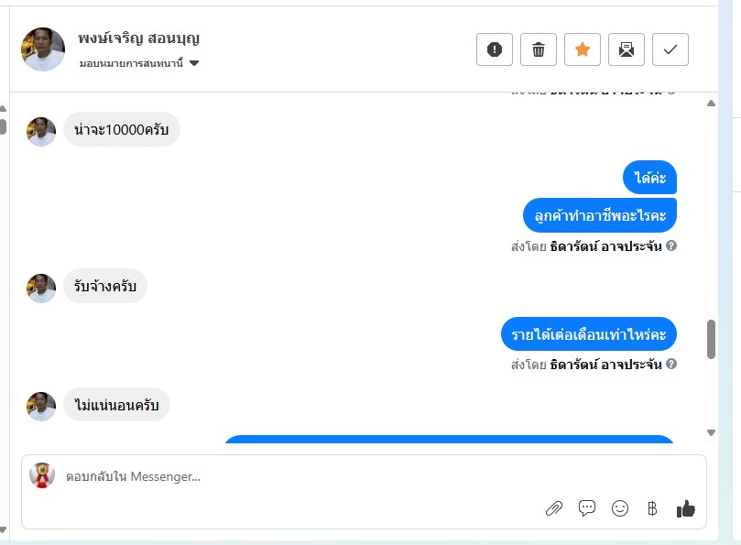Click the help icon beside sender name under รายได้ต่อเดือน message

(671, 364)
